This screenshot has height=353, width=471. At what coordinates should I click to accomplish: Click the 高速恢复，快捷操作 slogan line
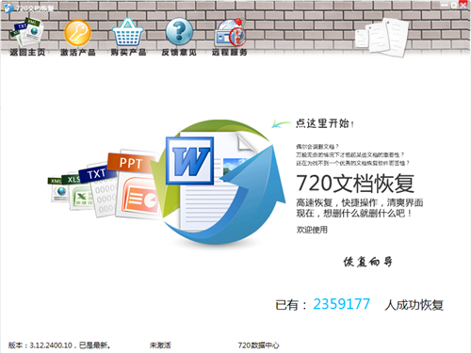point(360,202)
